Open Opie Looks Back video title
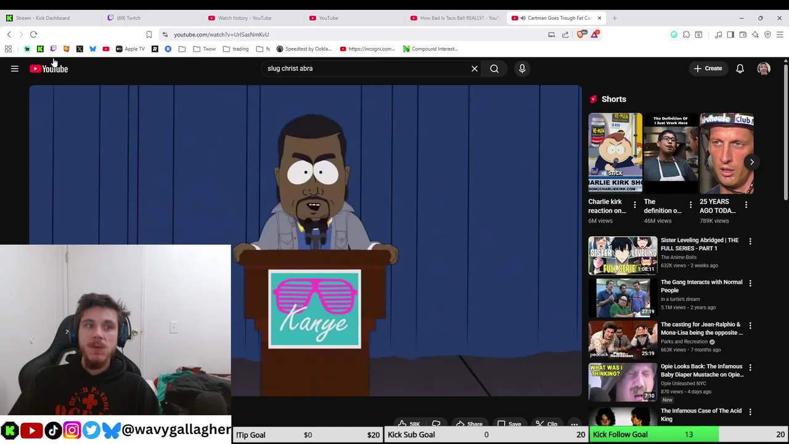The width and height of the screenshot is (789, 444). 701,371
